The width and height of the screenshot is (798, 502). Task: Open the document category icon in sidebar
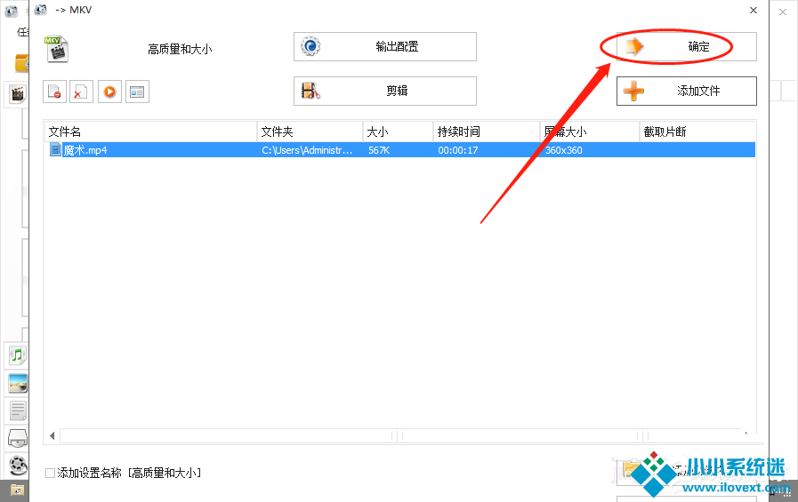click(17, 410)
